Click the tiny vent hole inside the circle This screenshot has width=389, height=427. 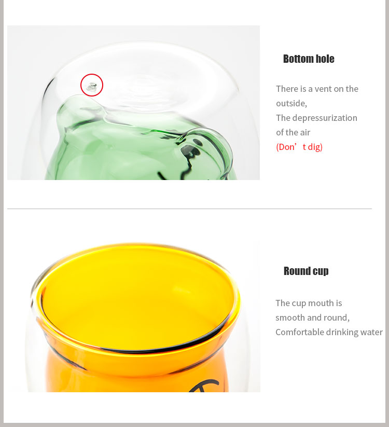click(91, 87)
